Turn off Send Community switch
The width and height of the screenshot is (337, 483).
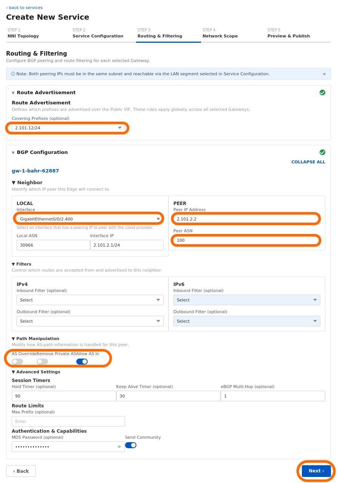tap(131, 445)
